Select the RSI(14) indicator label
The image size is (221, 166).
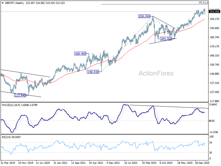point(6,137)
